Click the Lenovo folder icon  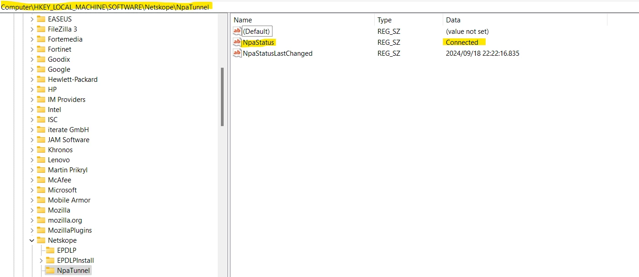click(x=41, y=160)
